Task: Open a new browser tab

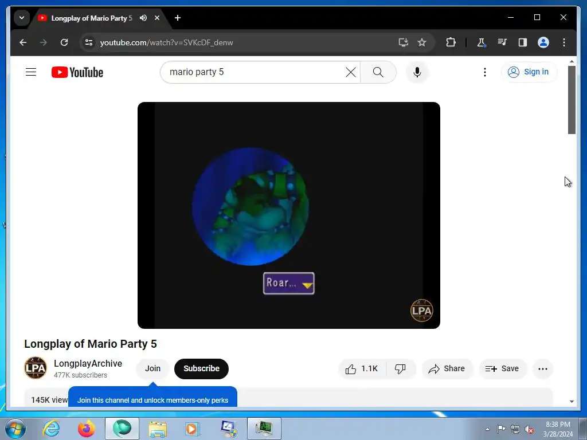Action: pos(178,18)
